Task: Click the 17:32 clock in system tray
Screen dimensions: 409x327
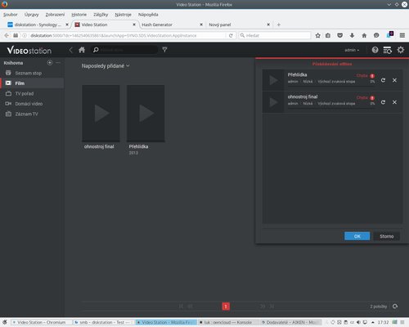Action: (383, 322)
